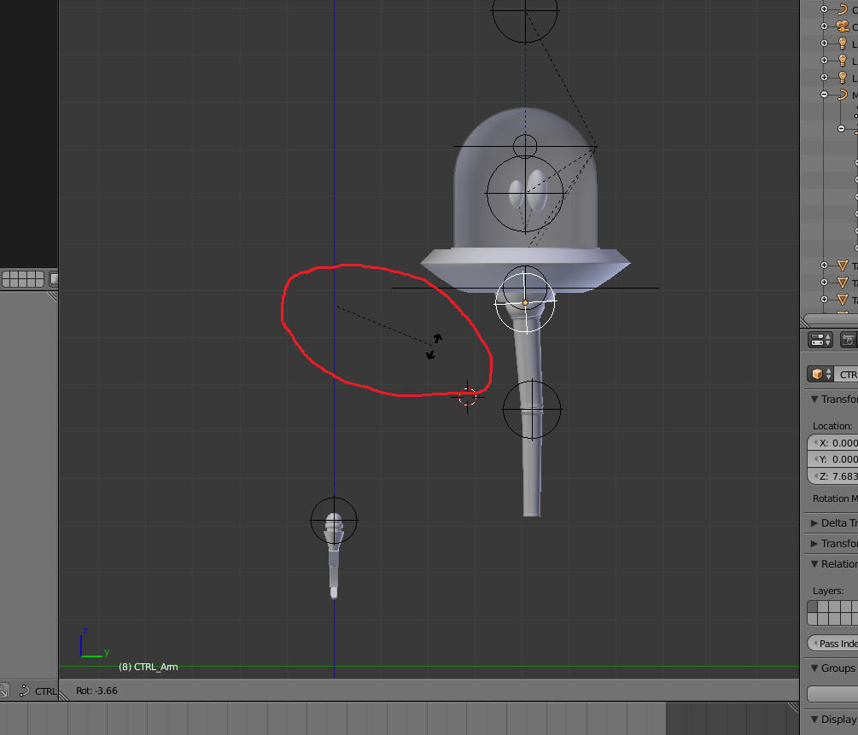The height and width of the screenshot is (735, 858).
Task: Click the area corner widget near Rot status
Action: pyautogui.click(x=63, y=696)
